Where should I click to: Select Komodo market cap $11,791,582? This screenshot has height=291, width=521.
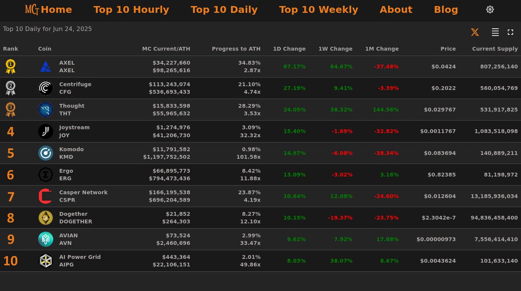pos(173,149)
